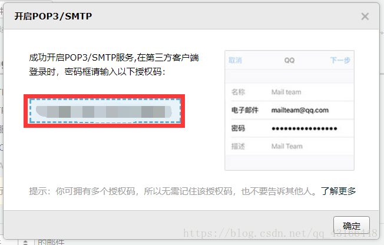Click the 的邮件 text behind the dialog
This screenshot has height=245, width=384.
[51, 242]
